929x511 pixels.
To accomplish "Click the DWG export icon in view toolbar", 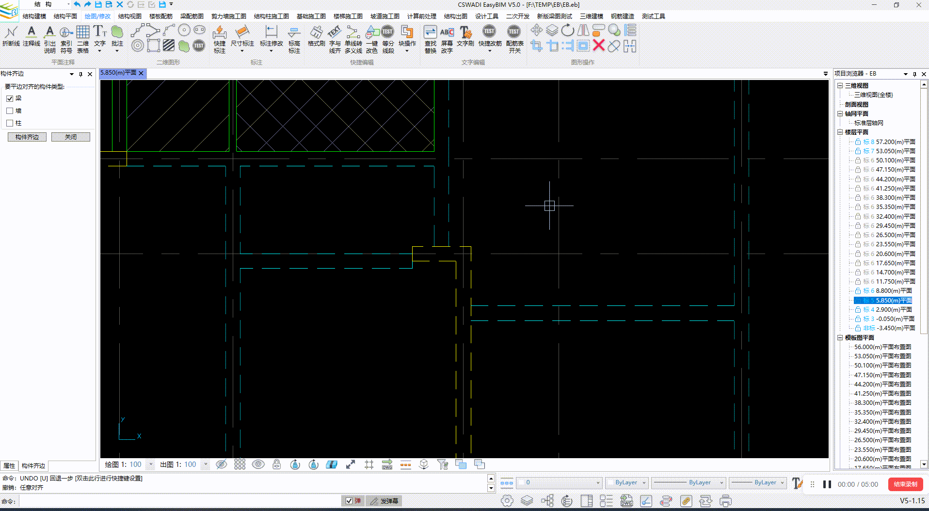I will tap(387, 464).
